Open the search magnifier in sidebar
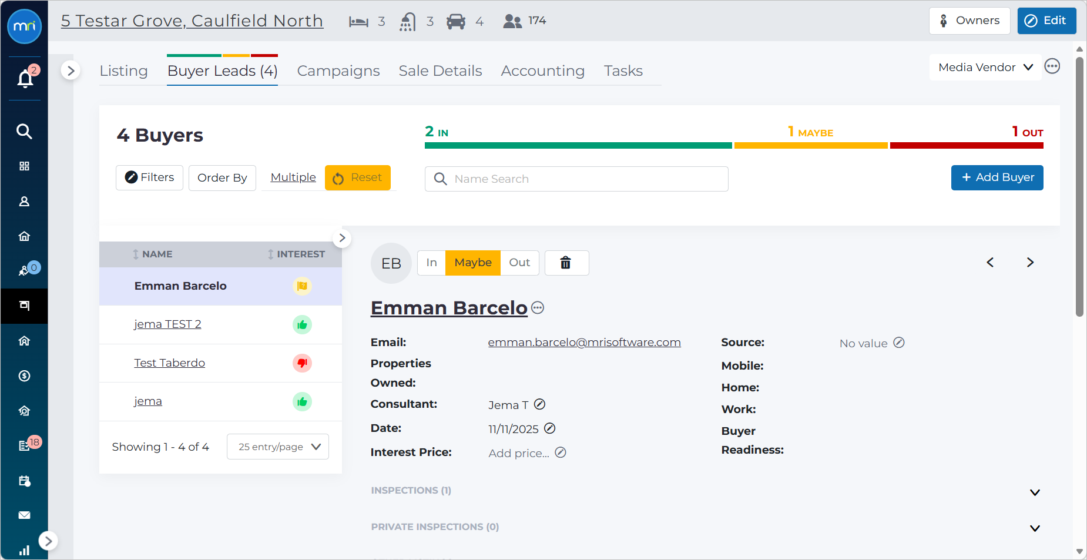Viewport: 1087px width, 560px height. point(24,131)
